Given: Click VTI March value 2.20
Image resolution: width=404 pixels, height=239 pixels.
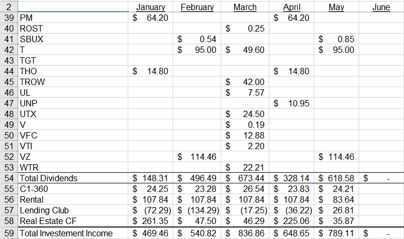Looking at the screenshot, I should click(x=245, y=146).
